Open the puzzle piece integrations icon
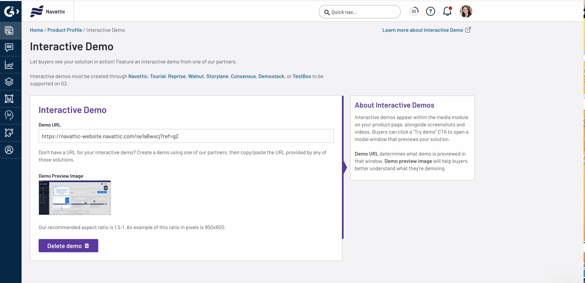The image size is (585, 283). tap(9, 133)
